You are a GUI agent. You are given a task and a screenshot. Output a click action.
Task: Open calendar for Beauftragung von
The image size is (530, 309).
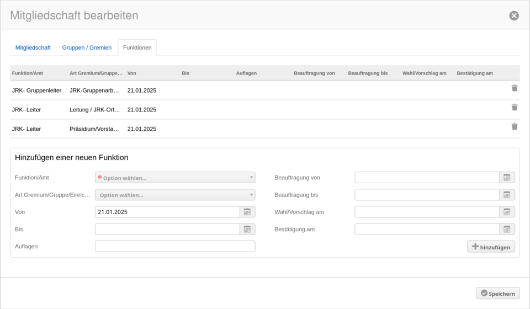507,178
